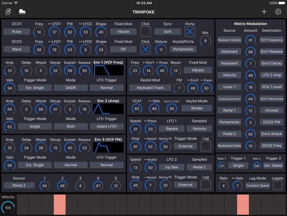
Task: Add a new patch with plus icon
Action: click(x=264, y=12)
